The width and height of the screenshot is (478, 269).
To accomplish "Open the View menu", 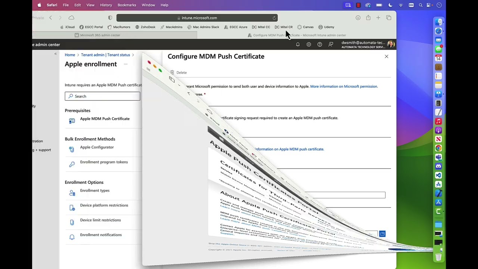I will [x=90, y=5].
